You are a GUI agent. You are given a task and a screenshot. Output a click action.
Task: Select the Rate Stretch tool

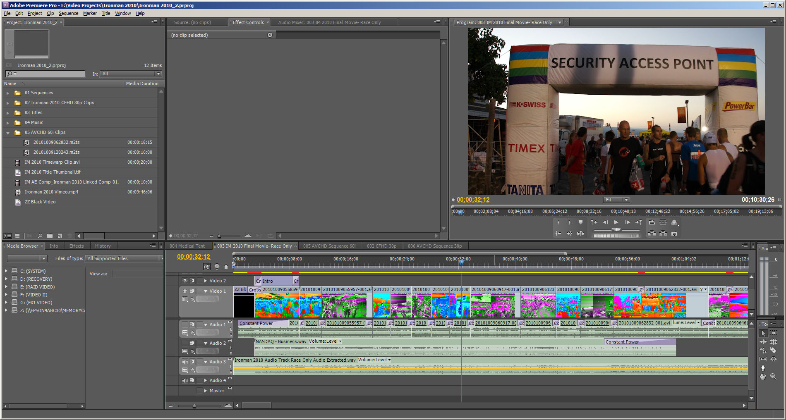point(763,351)
